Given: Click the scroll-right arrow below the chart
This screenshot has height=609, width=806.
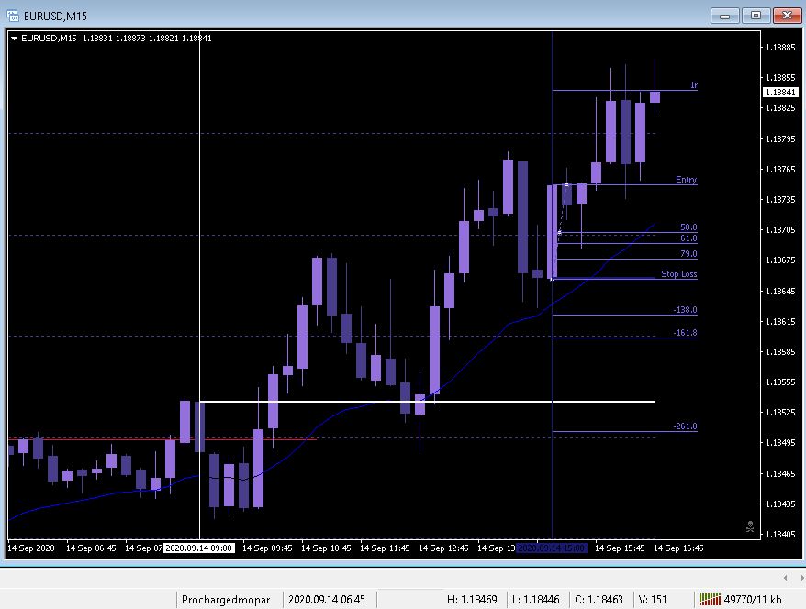Looking at the screenshot, I should 802,578.
